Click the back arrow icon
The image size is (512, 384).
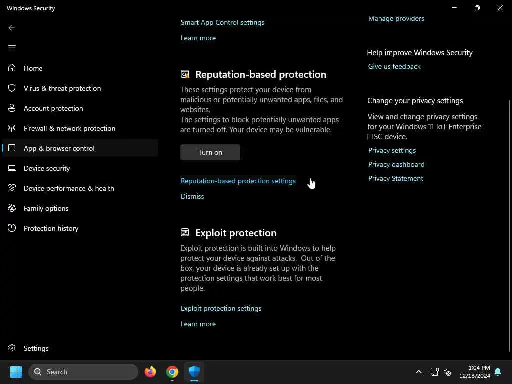coord(12,28)
